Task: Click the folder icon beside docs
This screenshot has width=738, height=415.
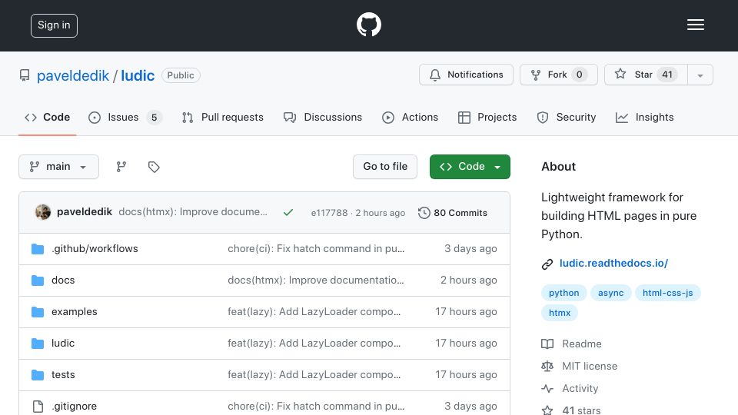Action: coord(38,281)
